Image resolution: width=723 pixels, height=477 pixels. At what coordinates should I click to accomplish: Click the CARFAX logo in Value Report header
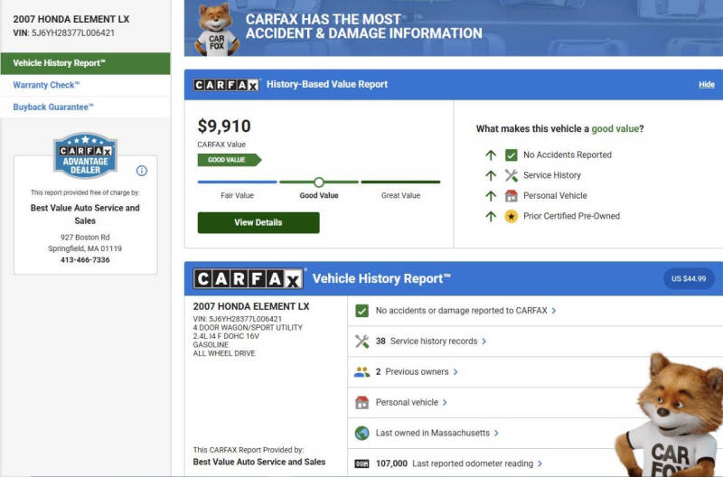[x=227, y=85]
